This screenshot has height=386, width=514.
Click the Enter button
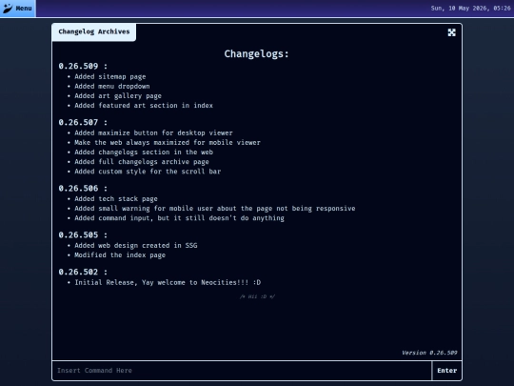click(446, 371)
